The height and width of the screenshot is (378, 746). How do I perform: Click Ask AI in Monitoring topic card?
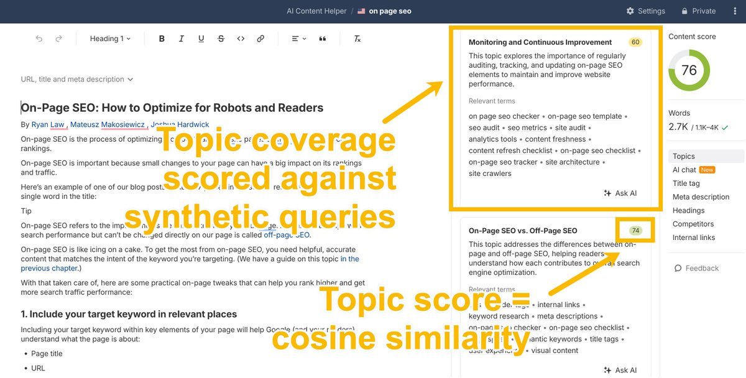[620, 193]
